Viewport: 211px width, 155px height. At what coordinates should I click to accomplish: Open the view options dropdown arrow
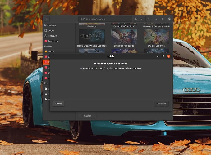point(142,19)
